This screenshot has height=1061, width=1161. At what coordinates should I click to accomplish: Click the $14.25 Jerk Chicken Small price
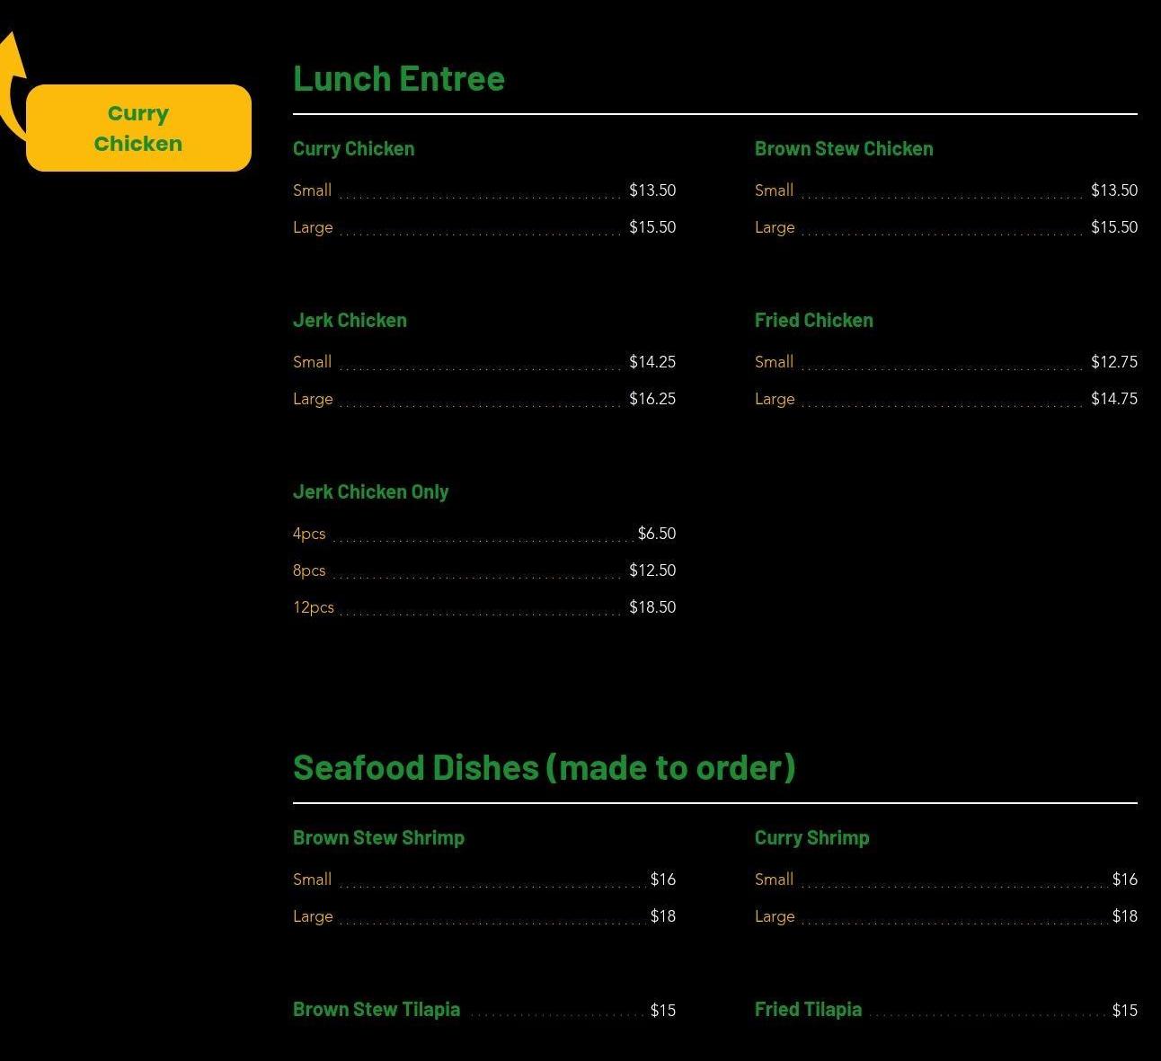click(652, 362)
